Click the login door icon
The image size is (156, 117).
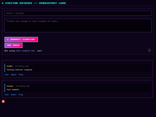click(x=149, y=50)
